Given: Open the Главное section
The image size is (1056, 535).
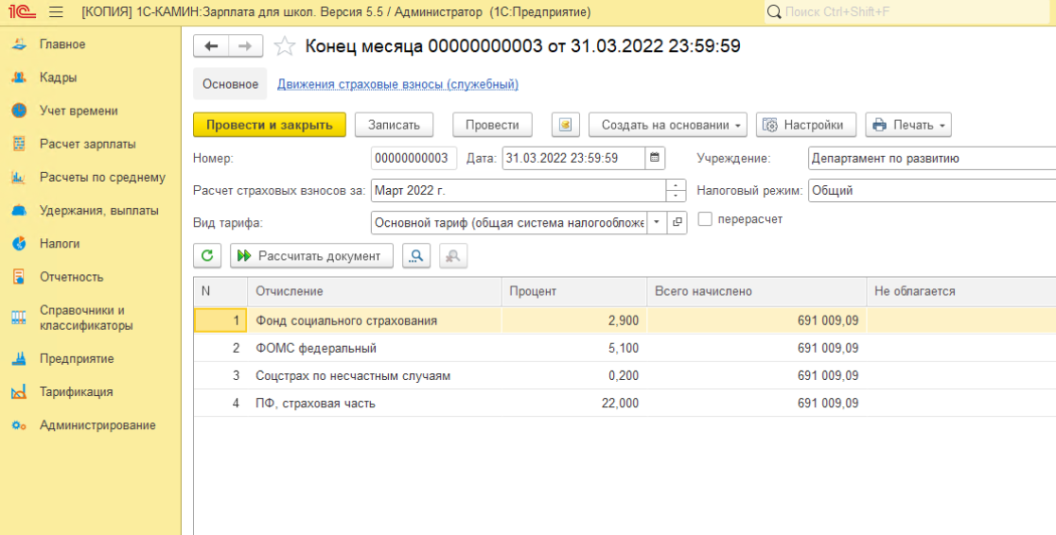Looking at the screenshot, I should coord(62,44).
